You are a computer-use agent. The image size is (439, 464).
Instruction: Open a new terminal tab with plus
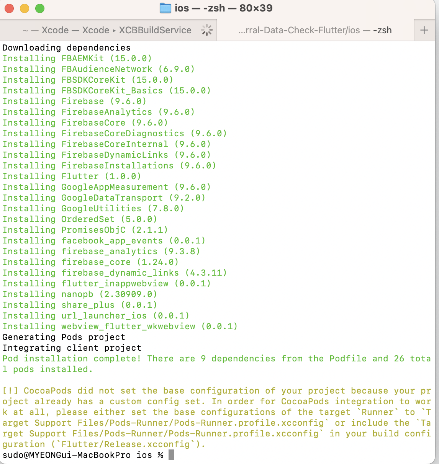point(424,30)
